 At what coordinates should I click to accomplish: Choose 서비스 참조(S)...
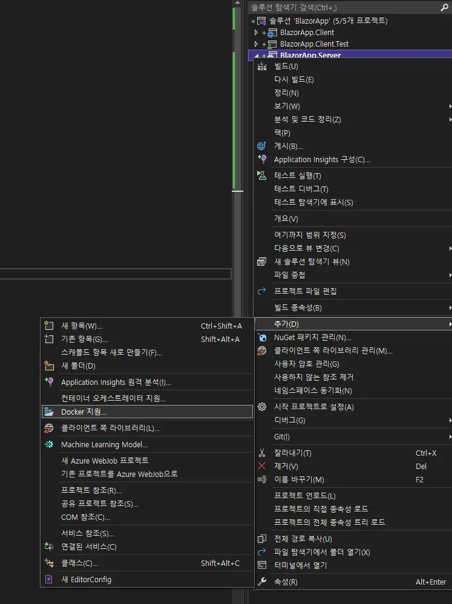point(88,534)
